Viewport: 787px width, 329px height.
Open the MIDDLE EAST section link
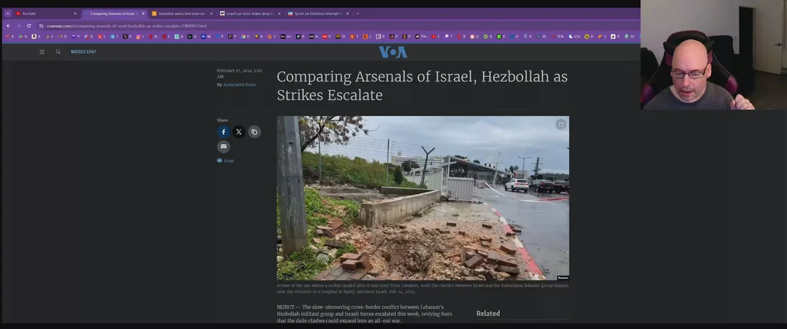[x=83, y=52]
